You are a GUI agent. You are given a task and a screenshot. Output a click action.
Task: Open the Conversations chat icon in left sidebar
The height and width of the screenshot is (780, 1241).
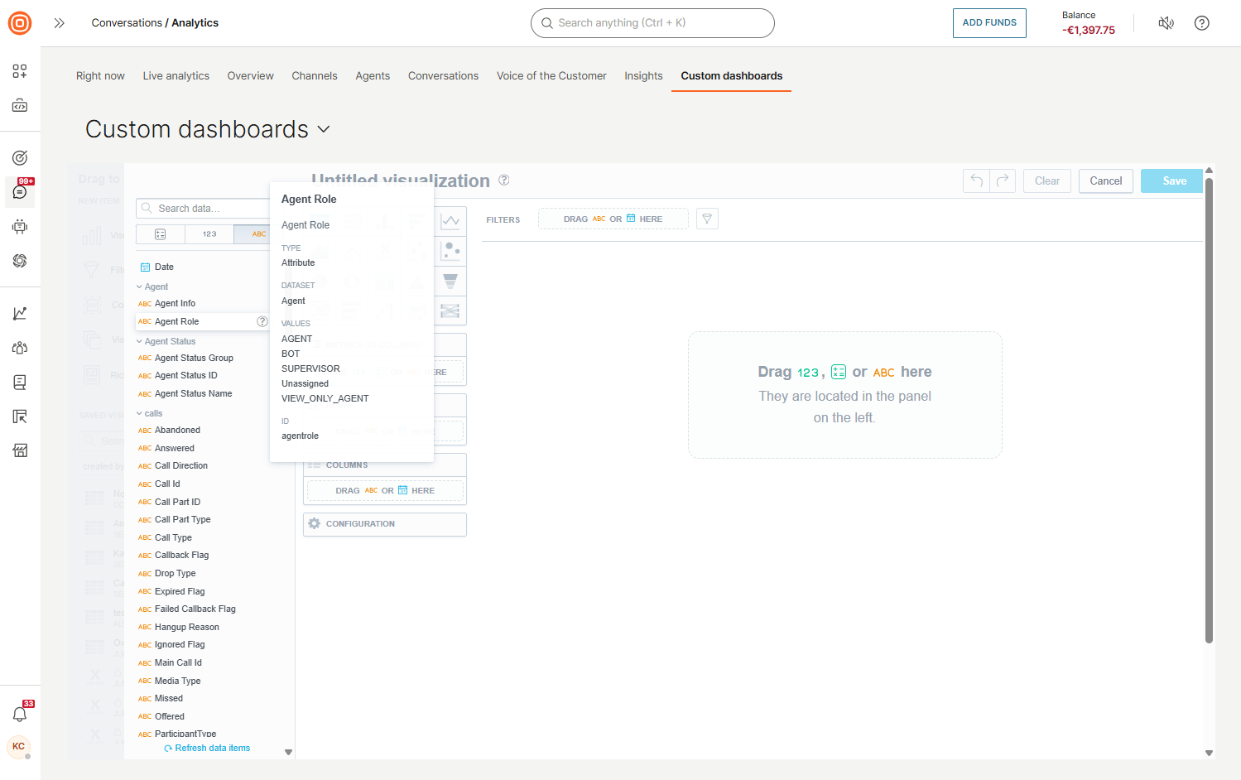click(19, 192)
